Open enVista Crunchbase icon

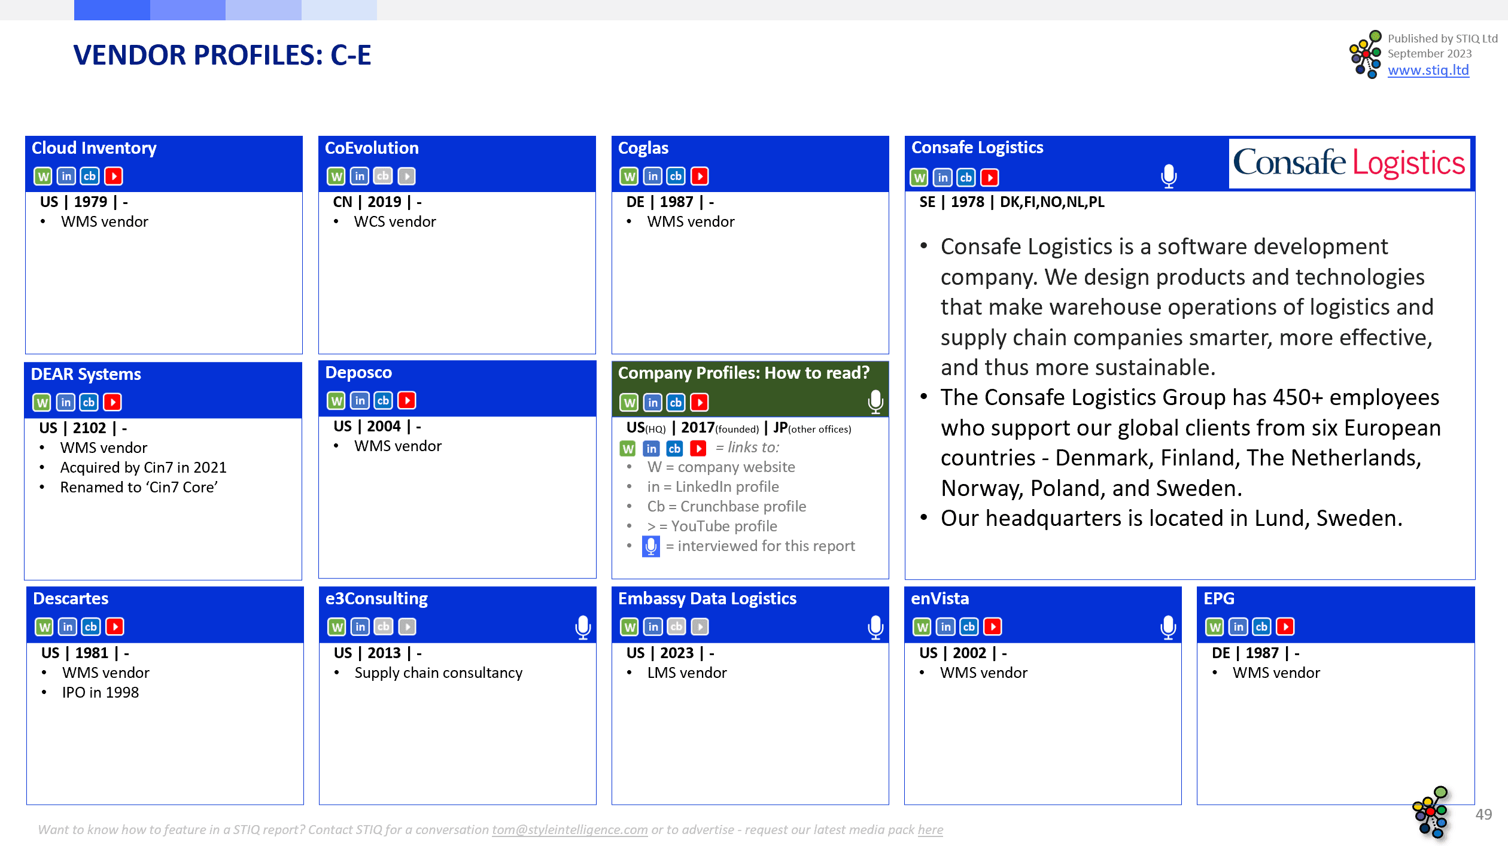[969, 627]
